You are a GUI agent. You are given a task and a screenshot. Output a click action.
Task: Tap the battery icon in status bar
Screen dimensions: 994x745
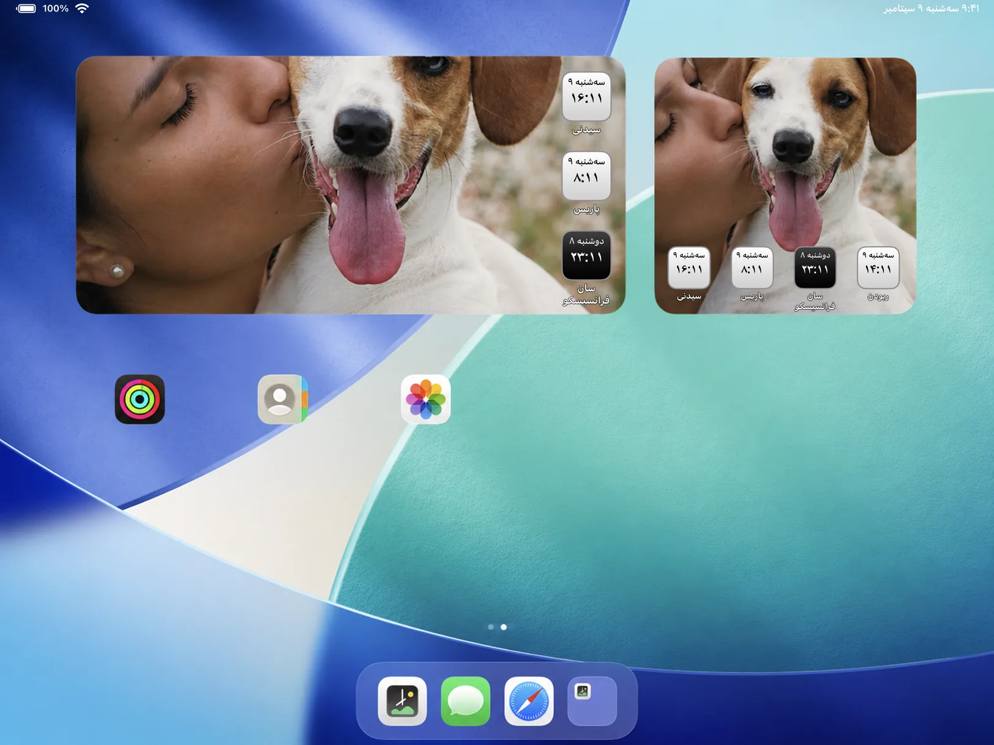26,9
